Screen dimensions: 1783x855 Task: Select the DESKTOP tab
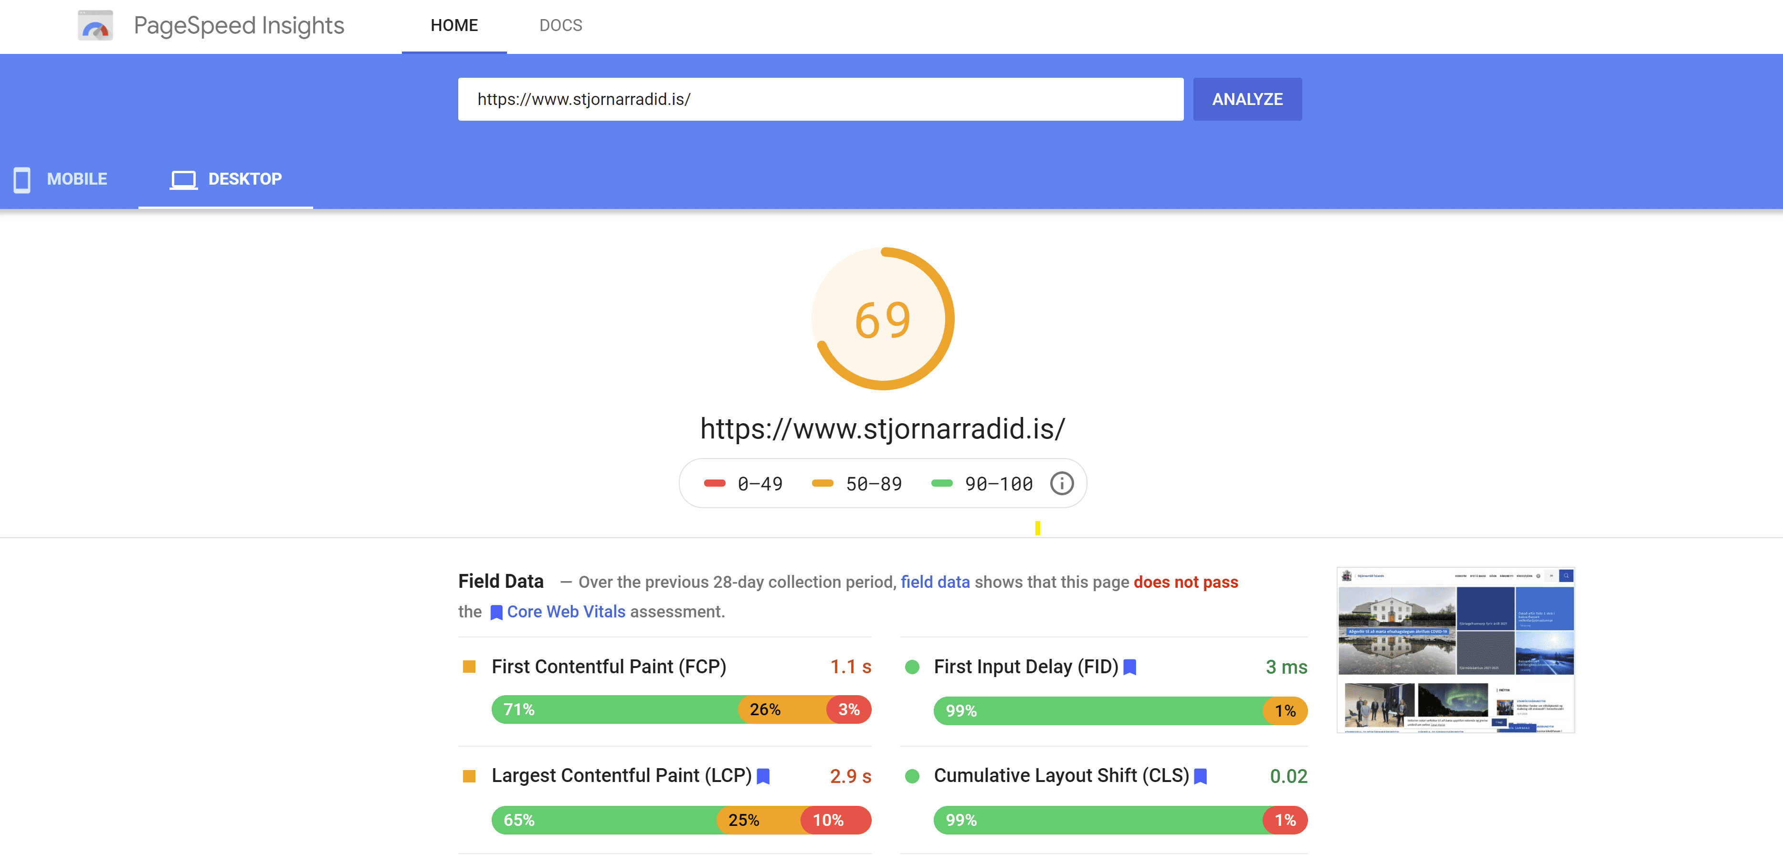244,179
